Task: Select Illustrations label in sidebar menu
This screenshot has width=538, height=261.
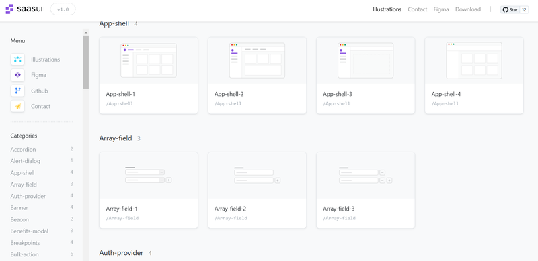Action: pyautogui.click(x=45, y=60)
